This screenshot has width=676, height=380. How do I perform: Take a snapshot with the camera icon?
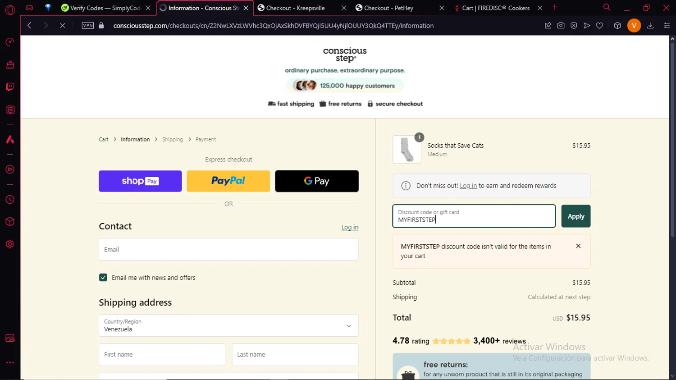point(561,26)
